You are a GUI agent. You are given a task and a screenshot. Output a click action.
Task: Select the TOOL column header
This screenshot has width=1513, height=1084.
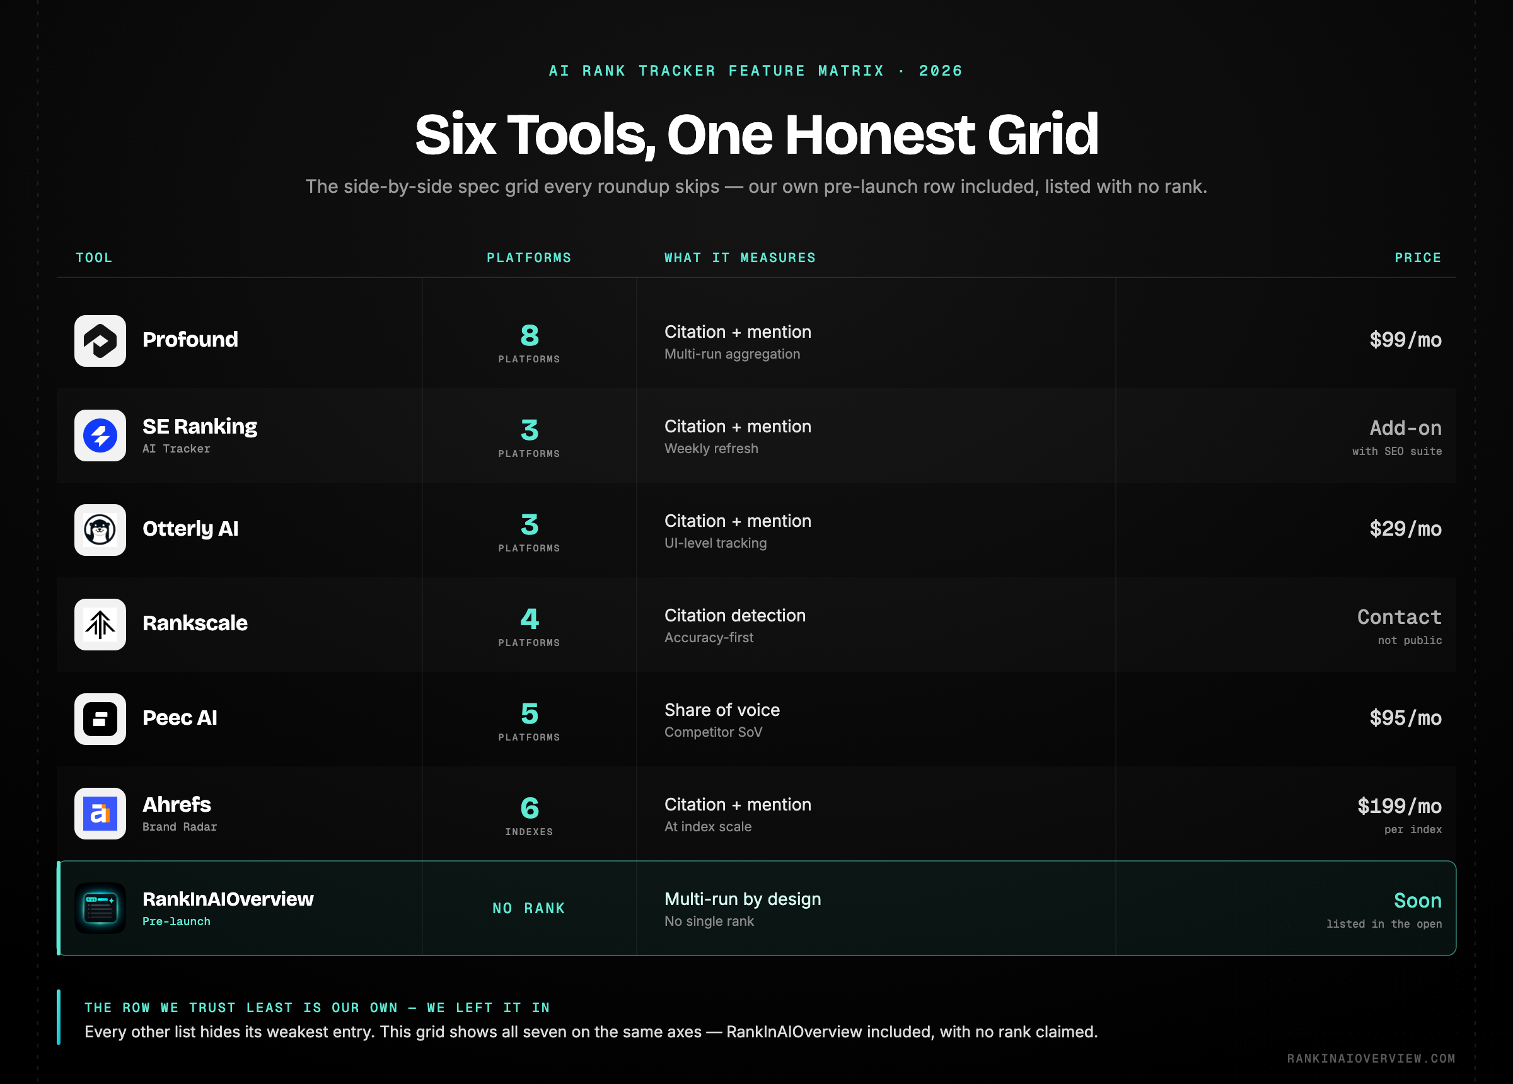click(94, 258)
